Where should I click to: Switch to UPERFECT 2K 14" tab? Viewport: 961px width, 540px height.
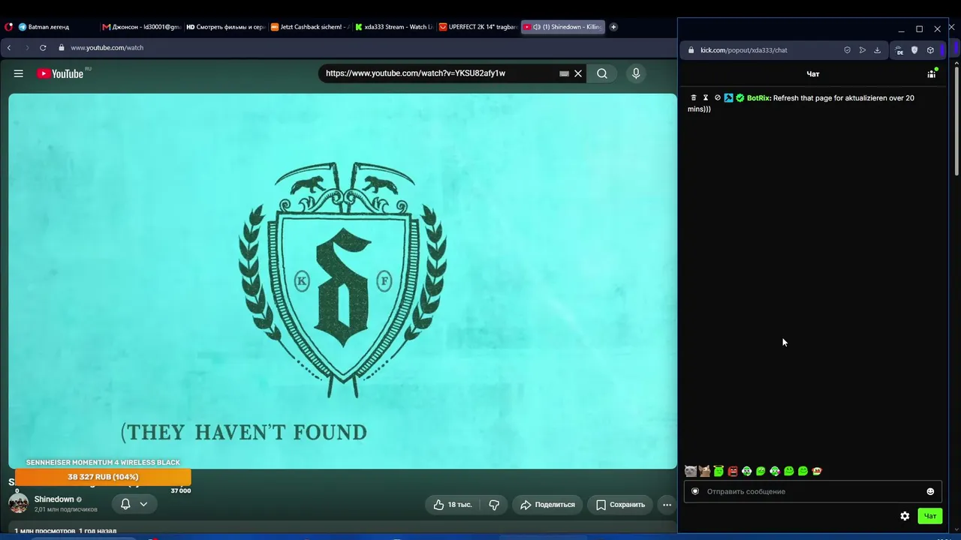477,27
